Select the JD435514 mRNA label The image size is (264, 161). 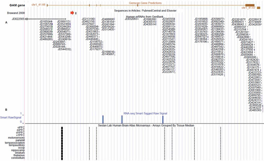pos(149,24)
